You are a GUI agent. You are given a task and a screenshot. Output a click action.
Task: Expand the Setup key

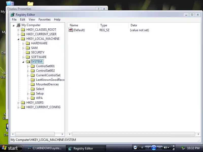click(x=28, y=94)
